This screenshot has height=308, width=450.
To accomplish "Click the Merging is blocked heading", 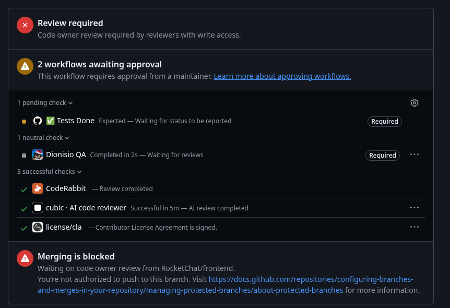I will point(76,256).
